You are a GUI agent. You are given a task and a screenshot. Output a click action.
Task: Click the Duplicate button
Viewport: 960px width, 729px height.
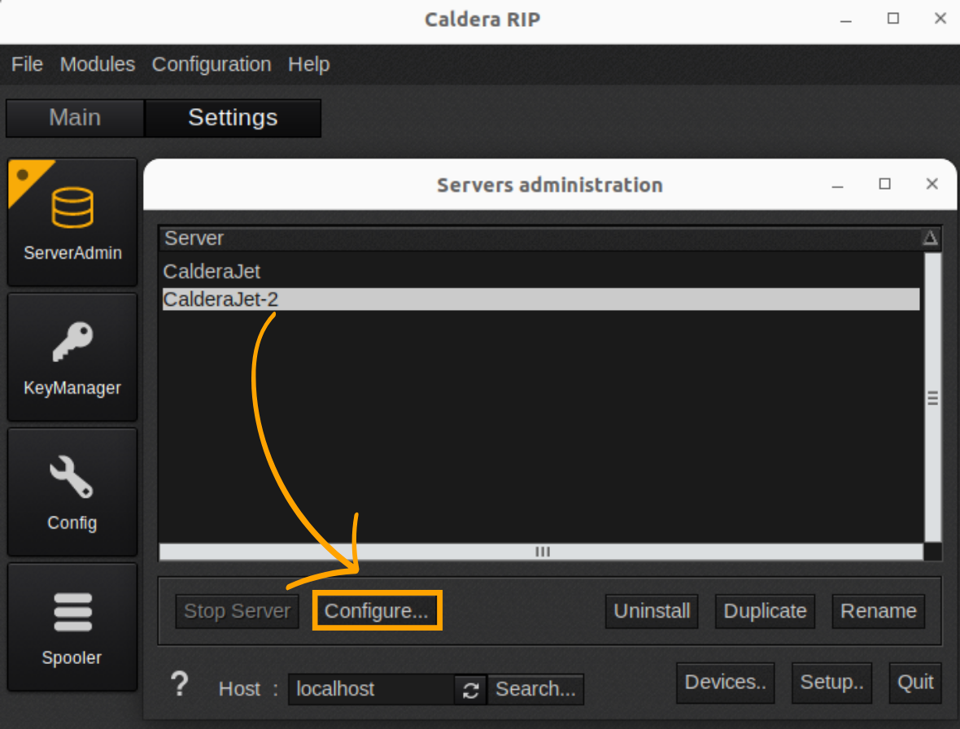[x=764, y=611]
